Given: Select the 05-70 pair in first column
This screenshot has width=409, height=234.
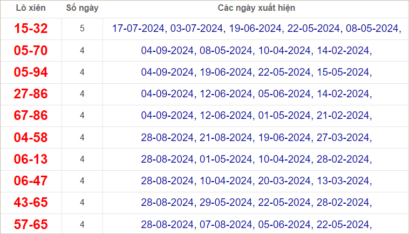Looking at the screenshot, I should (x=31, y=50).
